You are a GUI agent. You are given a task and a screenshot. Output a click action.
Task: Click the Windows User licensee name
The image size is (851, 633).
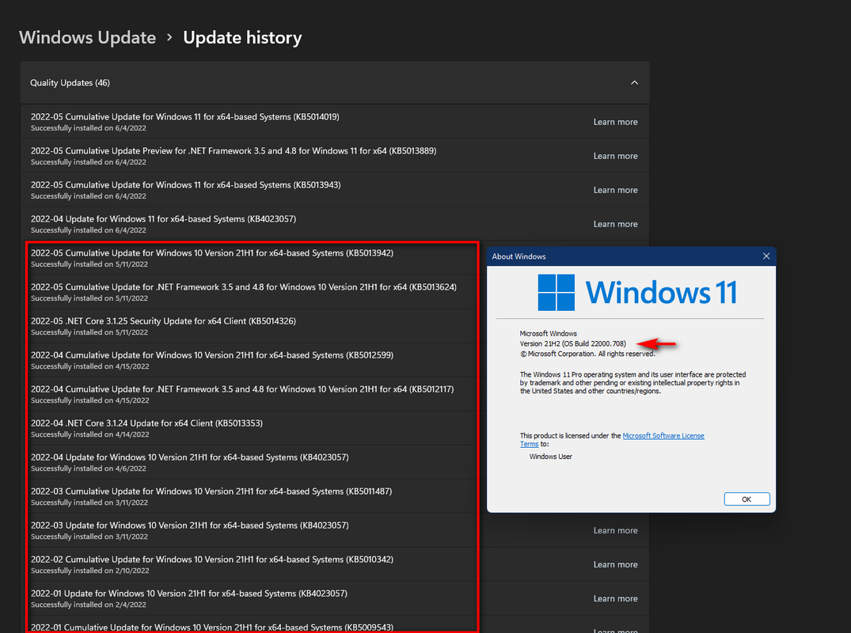(550, 457)
